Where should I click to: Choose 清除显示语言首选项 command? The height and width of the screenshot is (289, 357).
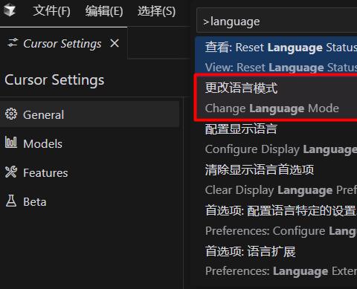[x=276, y=180]
